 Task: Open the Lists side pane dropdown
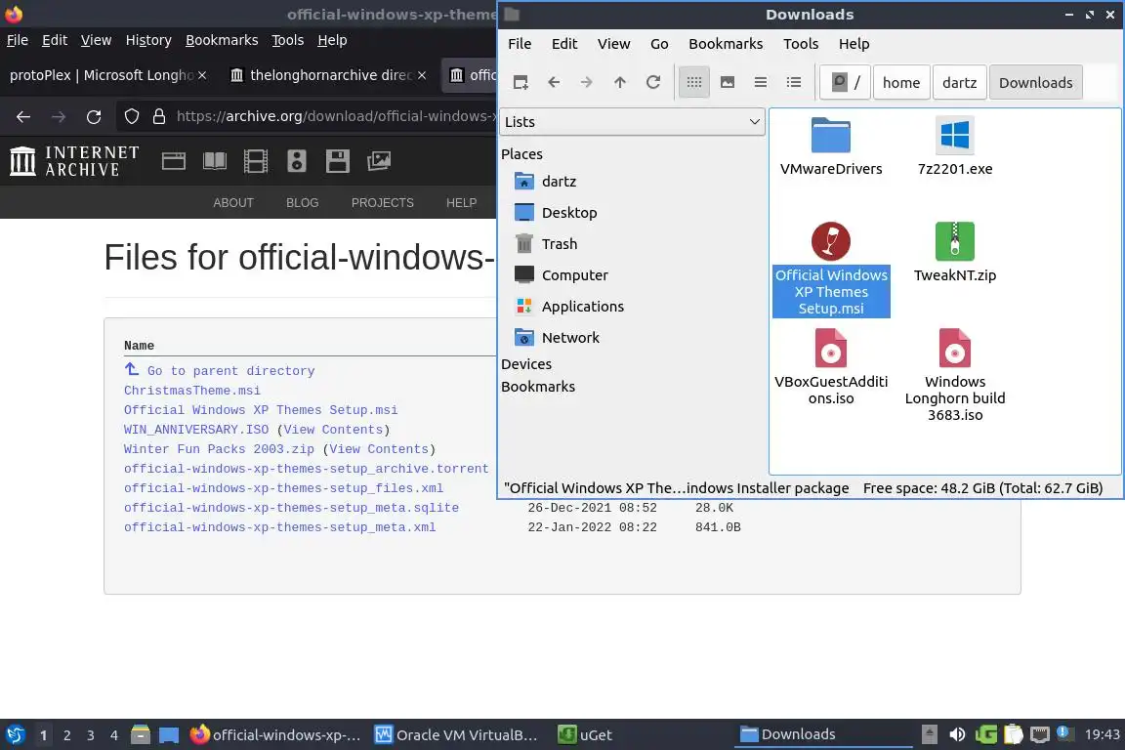click(632, 122)
